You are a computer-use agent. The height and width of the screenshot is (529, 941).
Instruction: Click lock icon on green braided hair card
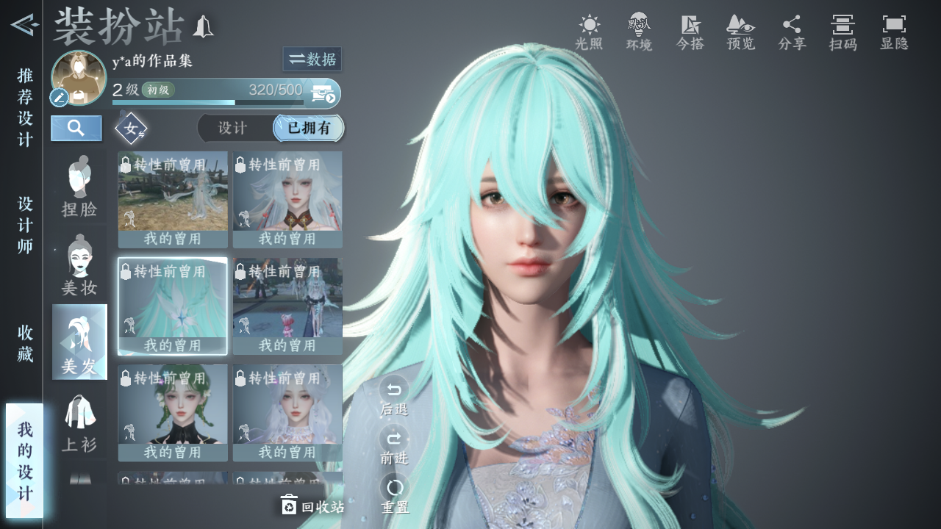pos(126,378)
